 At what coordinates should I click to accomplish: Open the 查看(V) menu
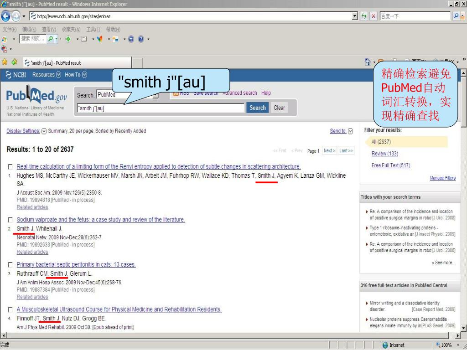pos(49,30)
